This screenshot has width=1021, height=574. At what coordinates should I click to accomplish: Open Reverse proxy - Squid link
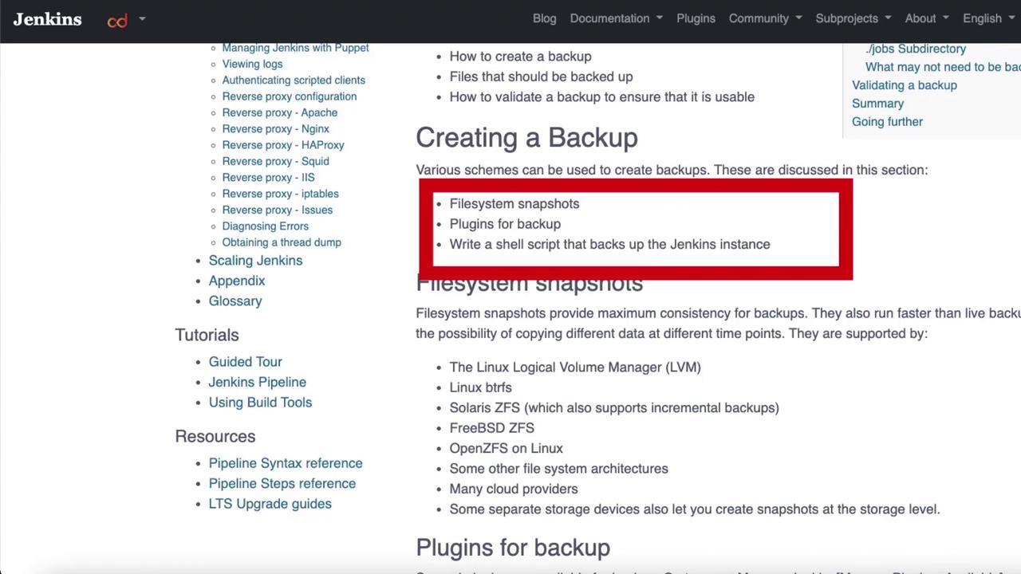point(275,161)
